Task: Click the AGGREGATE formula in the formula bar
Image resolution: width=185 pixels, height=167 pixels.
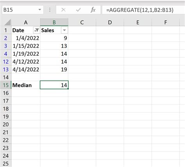Action: [x=140, y=10]
